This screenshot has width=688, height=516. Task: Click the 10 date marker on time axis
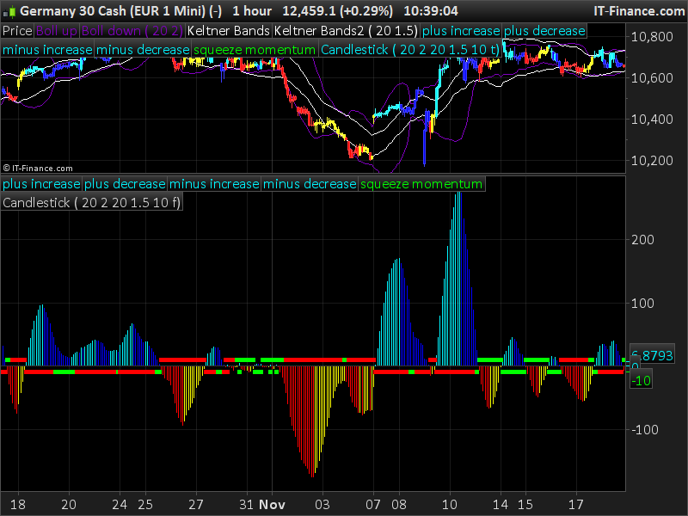click(449, 505)
